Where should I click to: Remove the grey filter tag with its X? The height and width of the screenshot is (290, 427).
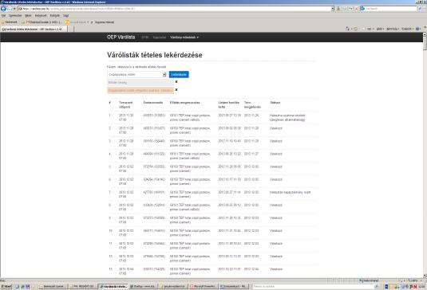point(176,82)
